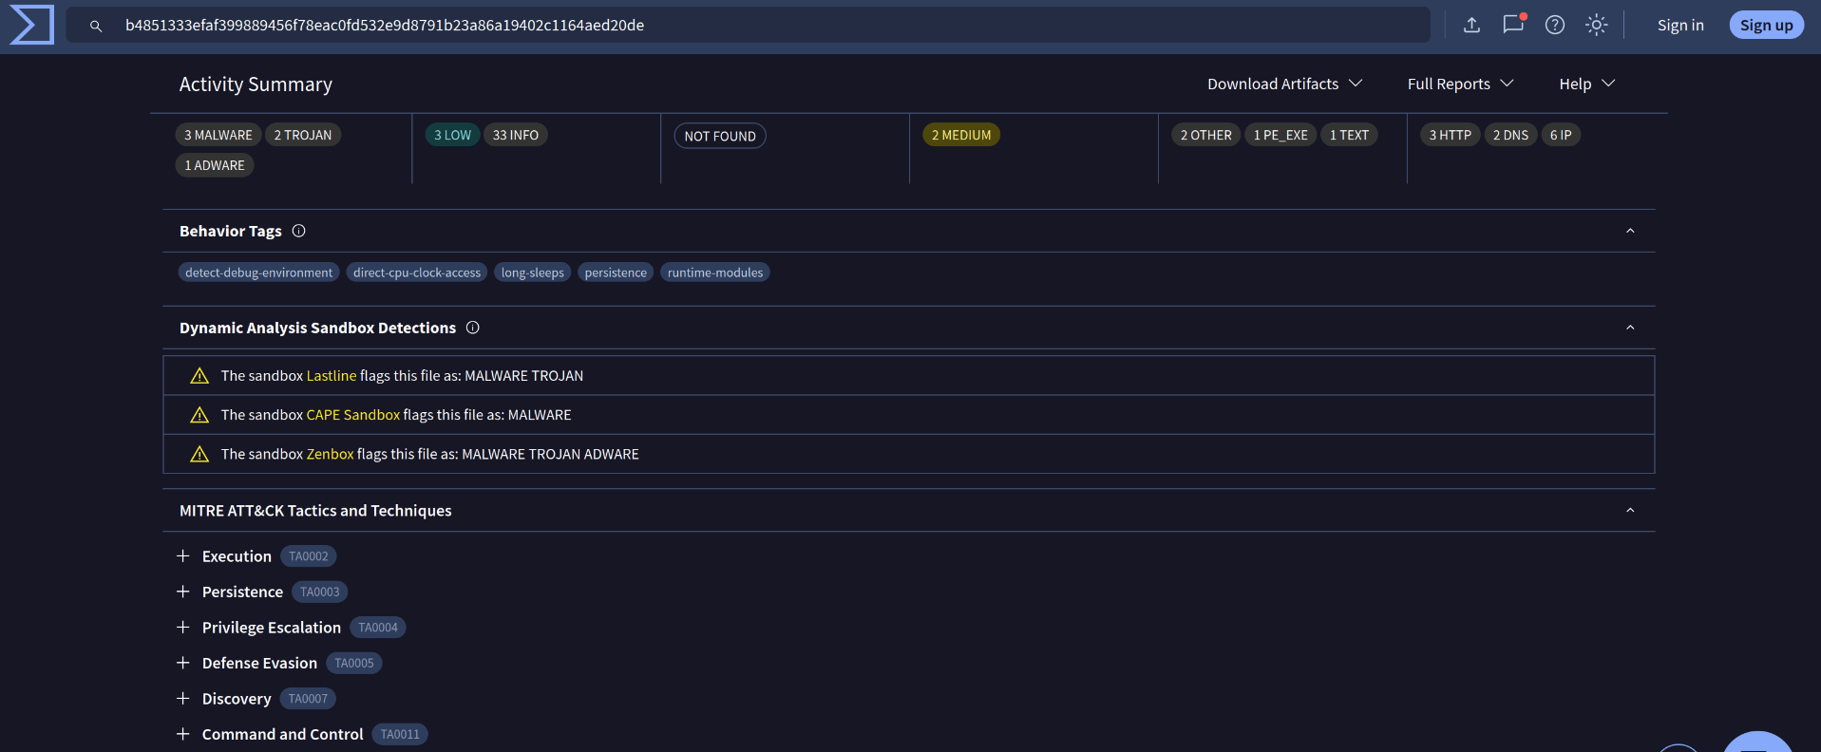Image resolution: width=1821 pixels, height=752 pixels.
Task: Expand the Defense Evasion tactic
Action: coord(183,663)
